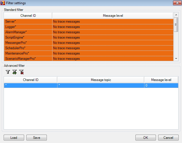Image resolution: width=182 pixels, height=143 pixels.
Task: Click the Cancel button
Action: pos(168,138)
